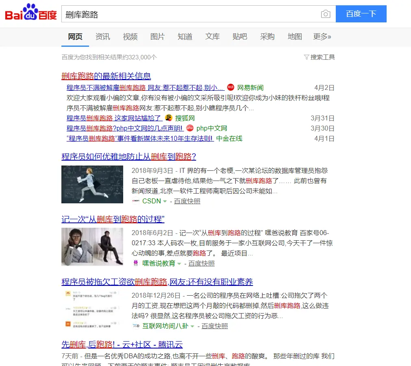The image size is (411, 366).
Task: Click the 网易新闻 source label
Action: coord(250,87)
